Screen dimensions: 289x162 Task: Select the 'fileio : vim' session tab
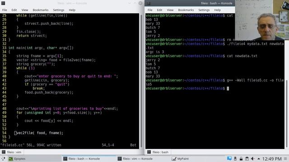point(12,152)
